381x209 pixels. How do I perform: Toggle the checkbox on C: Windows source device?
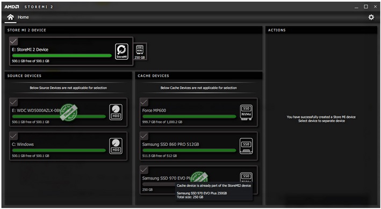13,136
